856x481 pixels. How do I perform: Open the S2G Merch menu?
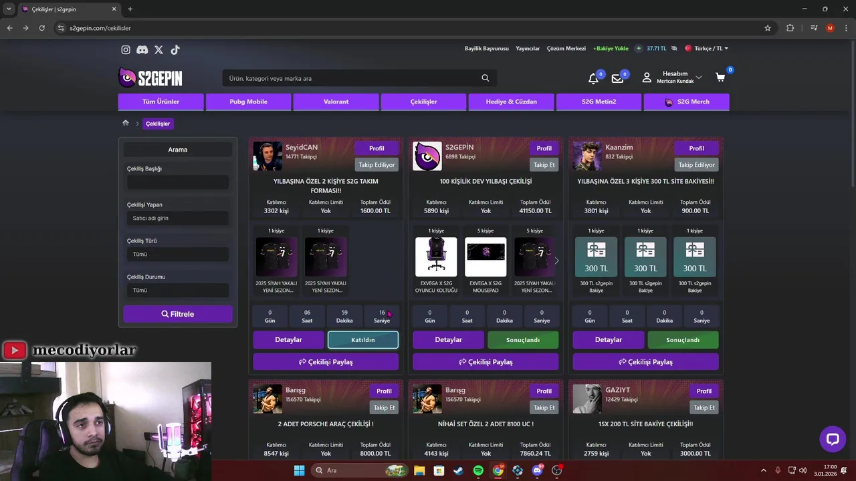point(686,102)
